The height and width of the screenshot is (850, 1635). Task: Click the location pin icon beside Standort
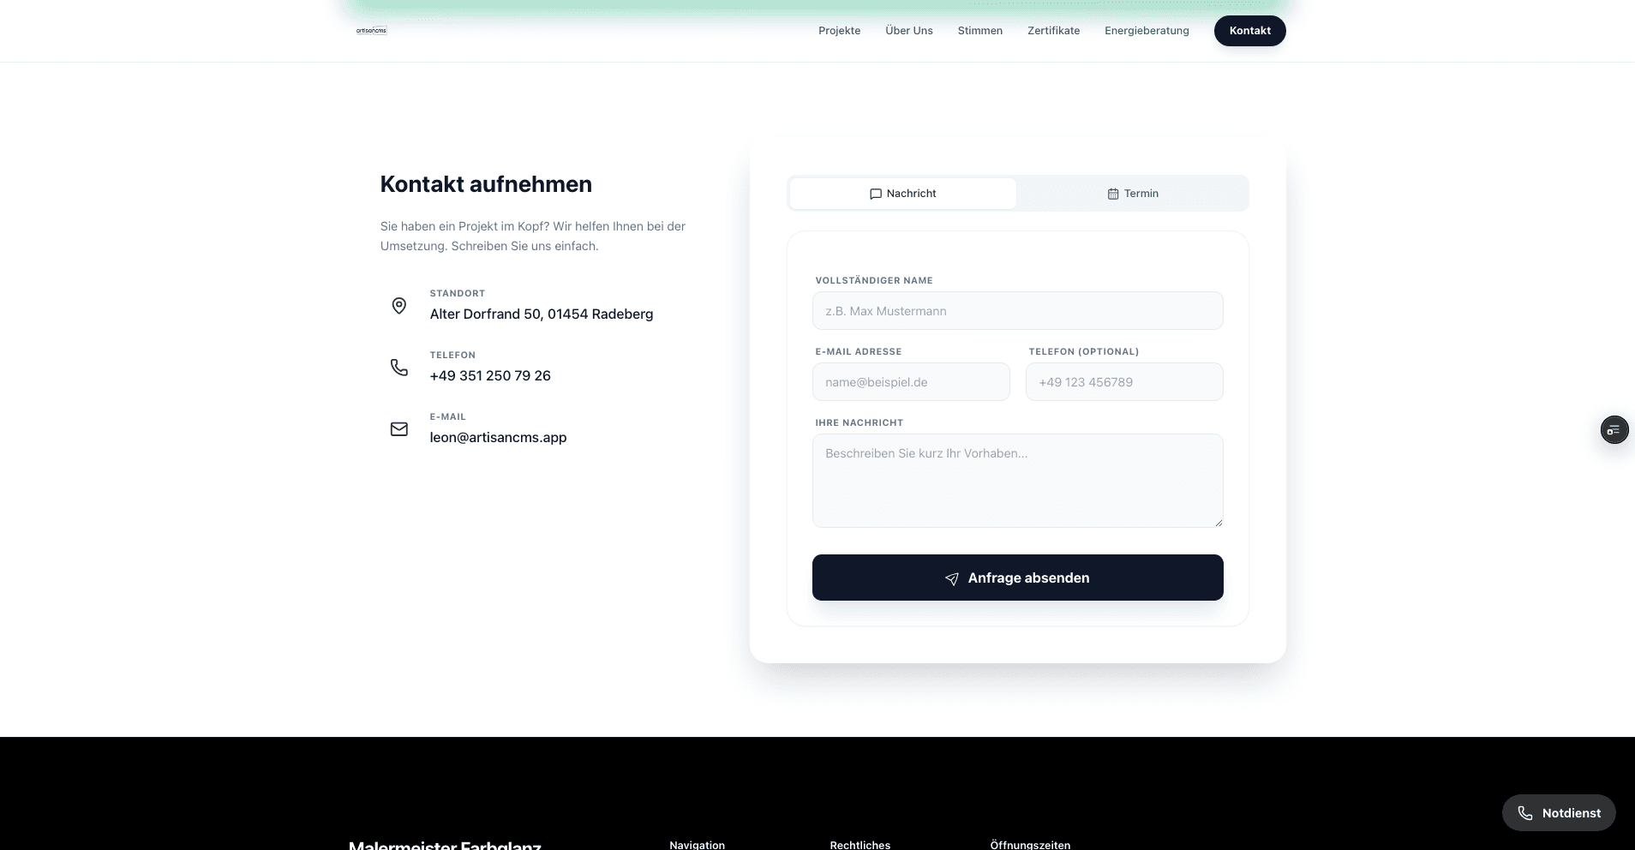(x=399, y=306)
